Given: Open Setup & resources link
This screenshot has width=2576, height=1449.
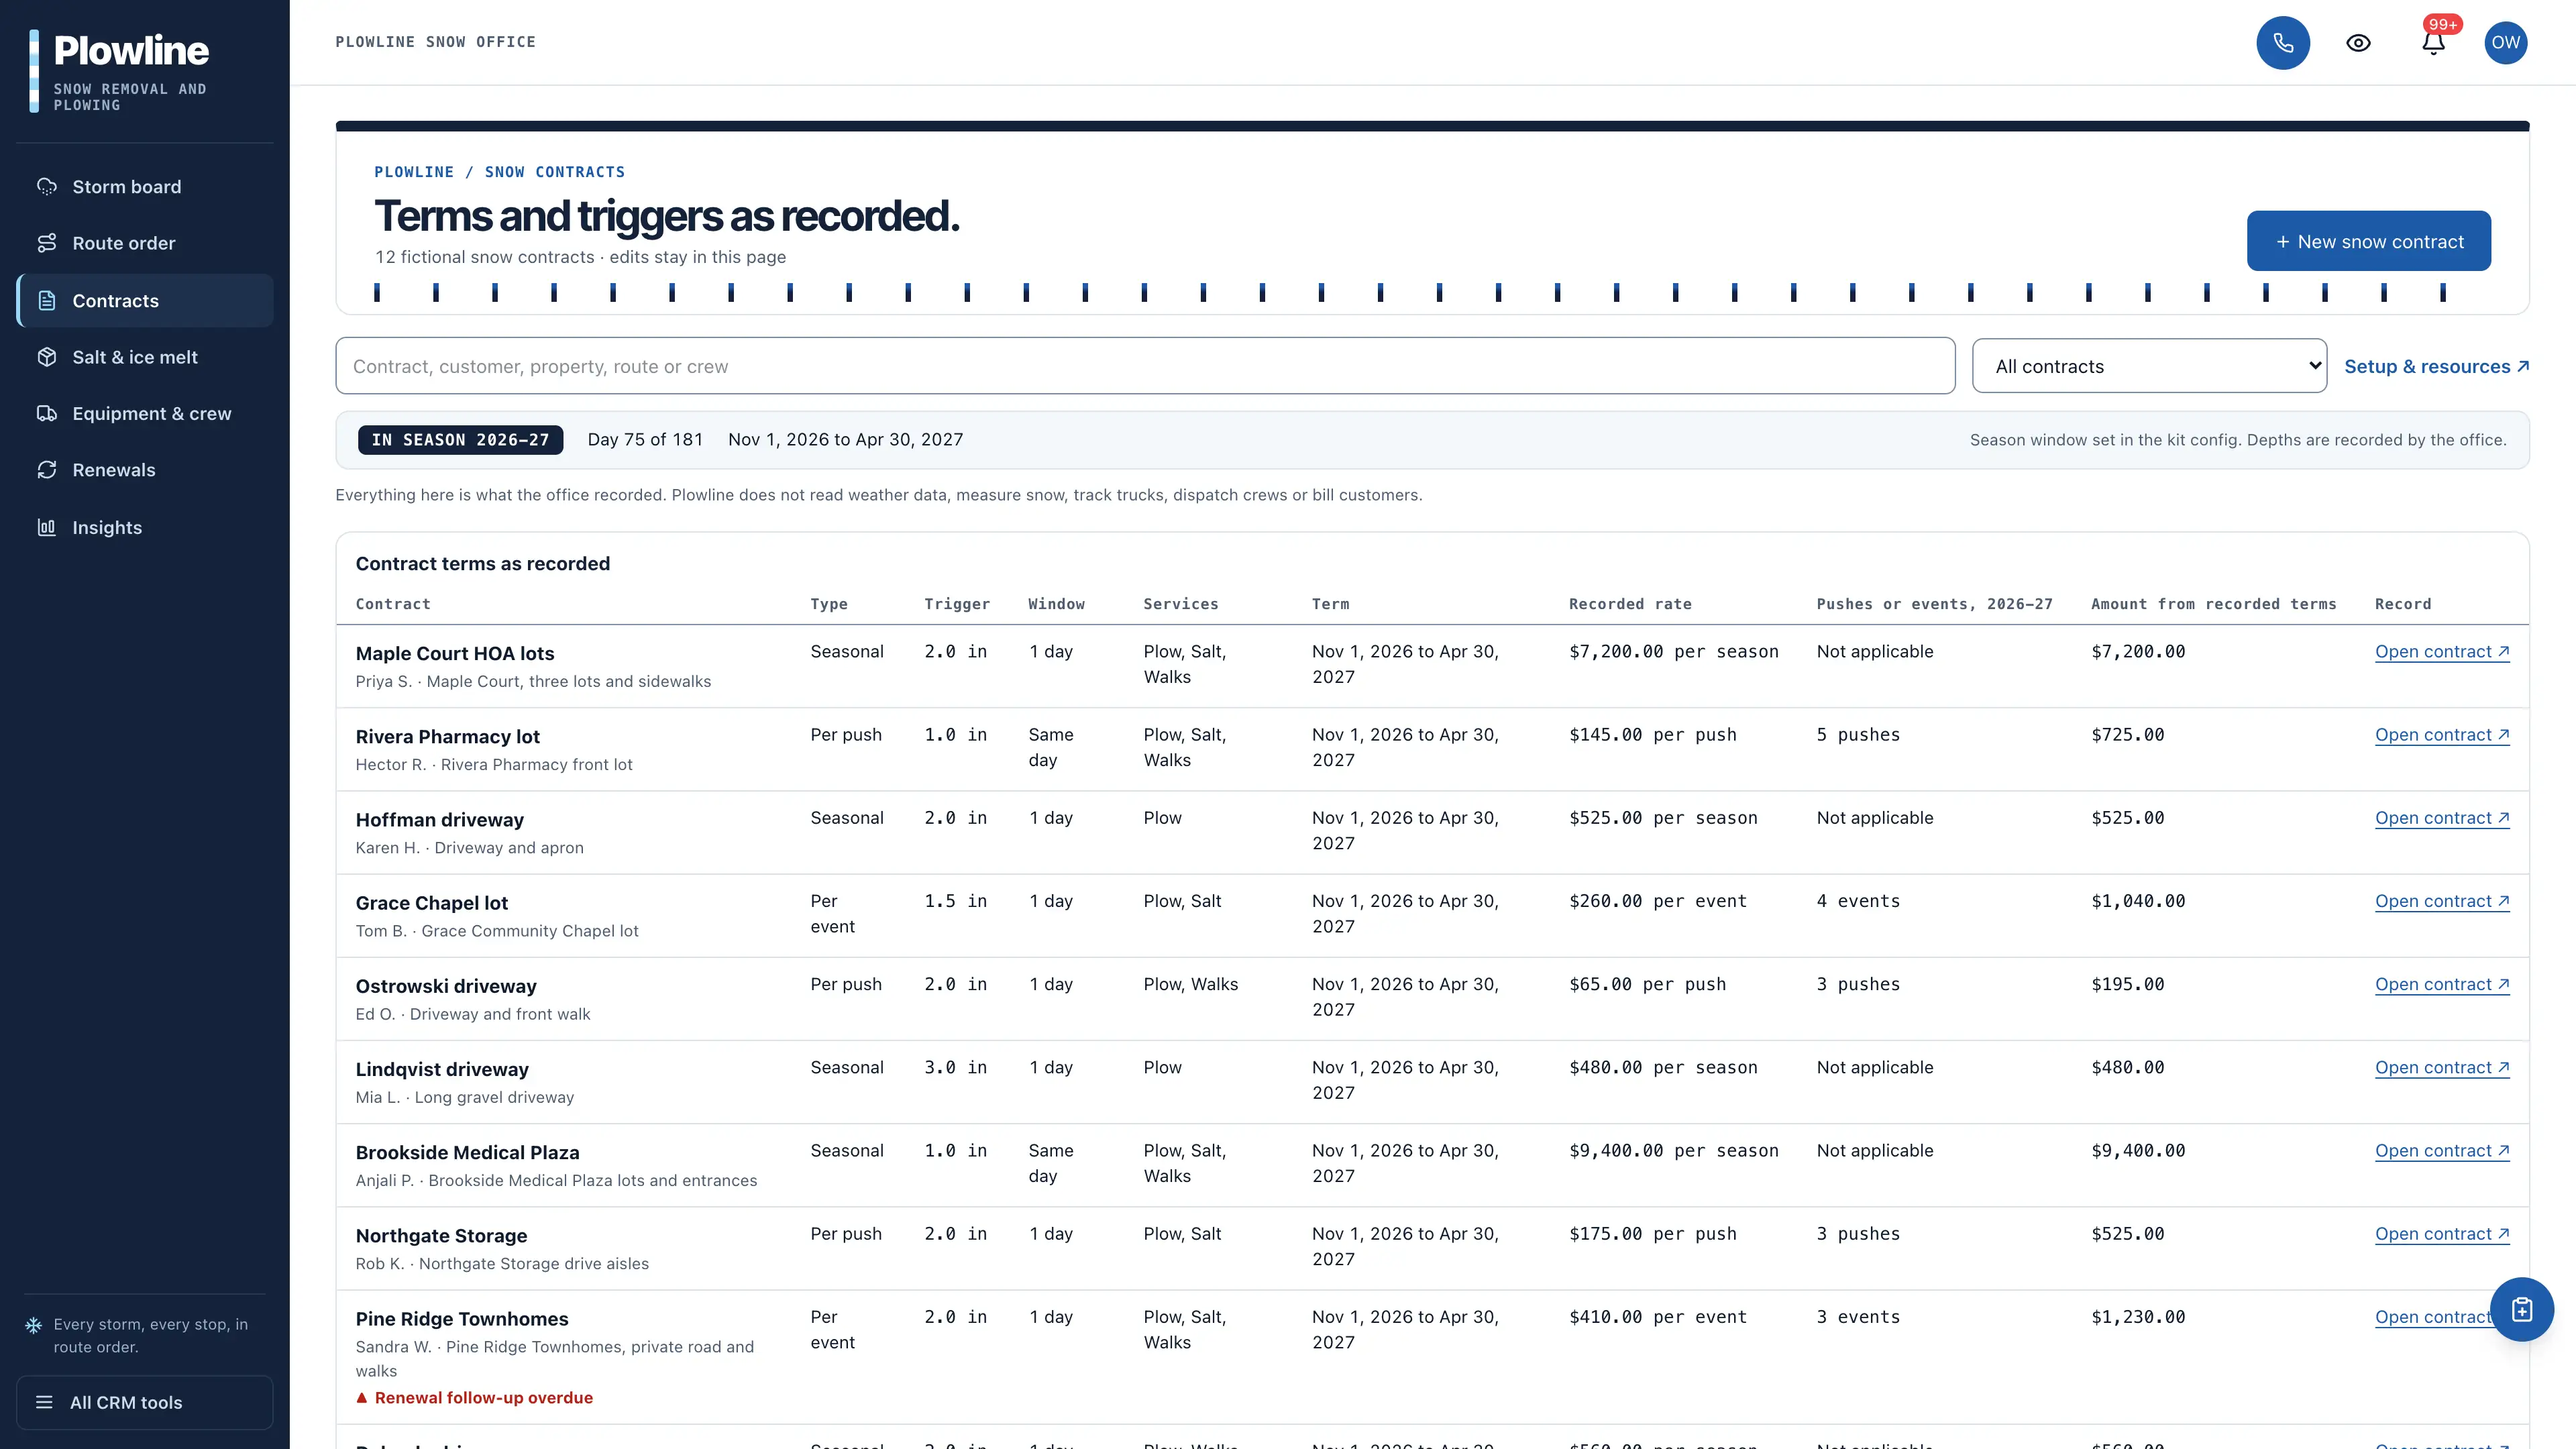Looking at the screenshot, I should click(2436, 367).
